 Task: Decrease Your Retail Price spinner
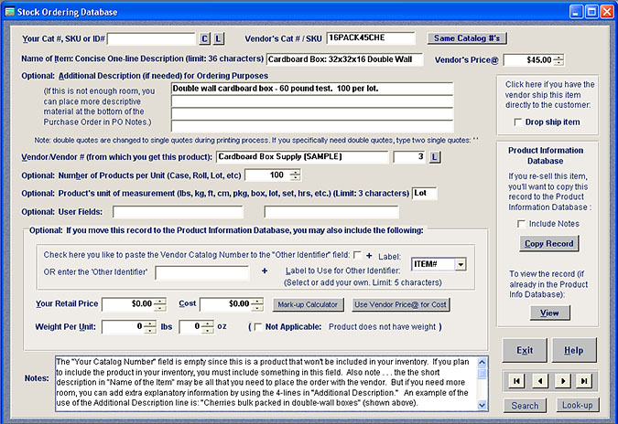pos(159,308)
